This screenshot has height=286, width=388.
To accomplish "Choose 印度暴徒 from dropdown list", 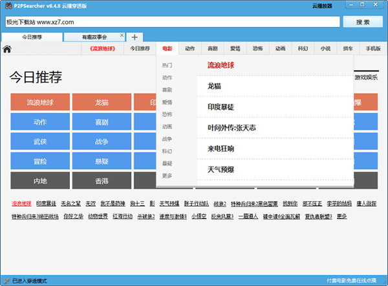I will coord(220,107).
